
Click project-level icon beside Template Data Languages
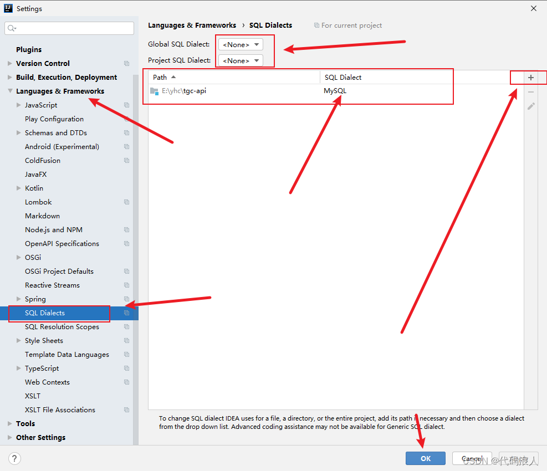coord(126,355)
